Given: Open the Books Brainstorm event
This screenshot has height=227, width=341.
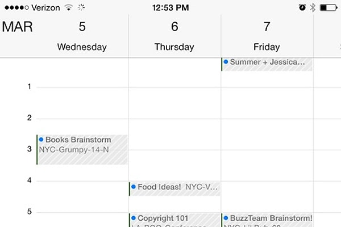Looking at the screenshot, I should pos(82,150).
